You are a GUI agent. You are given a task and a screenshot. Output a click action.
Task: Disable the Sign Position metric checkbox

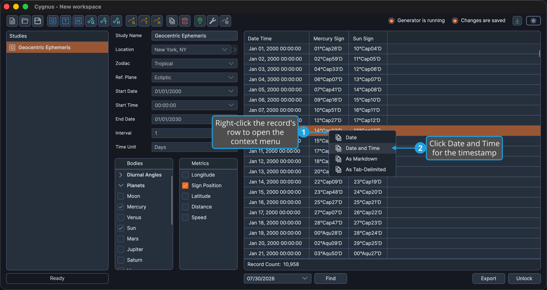[185, 186]
